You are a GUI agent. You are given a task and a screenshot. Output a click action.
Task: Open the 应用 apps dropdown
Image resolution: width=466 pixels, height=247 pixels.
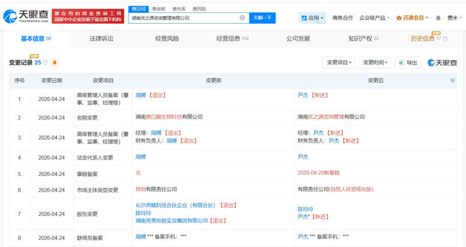pyautogui.click(x=312, y=18)
